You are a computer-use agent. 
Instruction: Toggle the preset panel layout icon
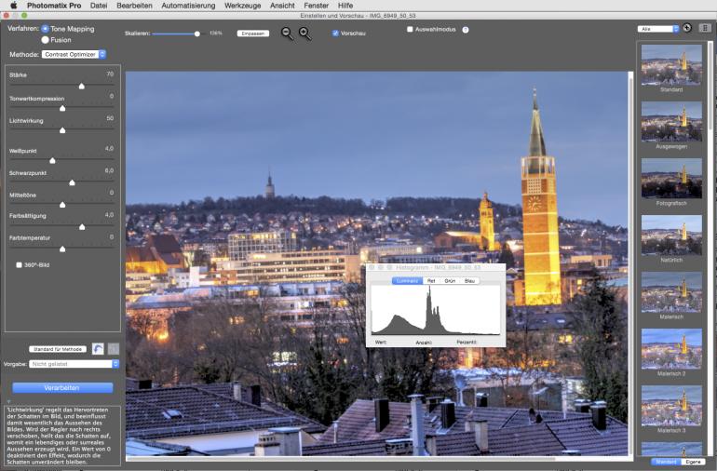click(705, 28)
